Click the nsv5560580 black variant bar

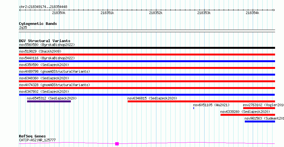point(147,48)
